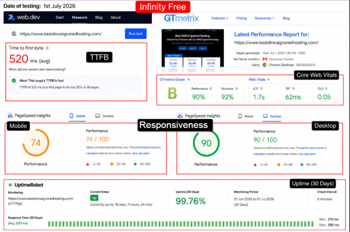
Task: Select the Mobile tab in left PageSpeed panel
Action: (78, 116)
